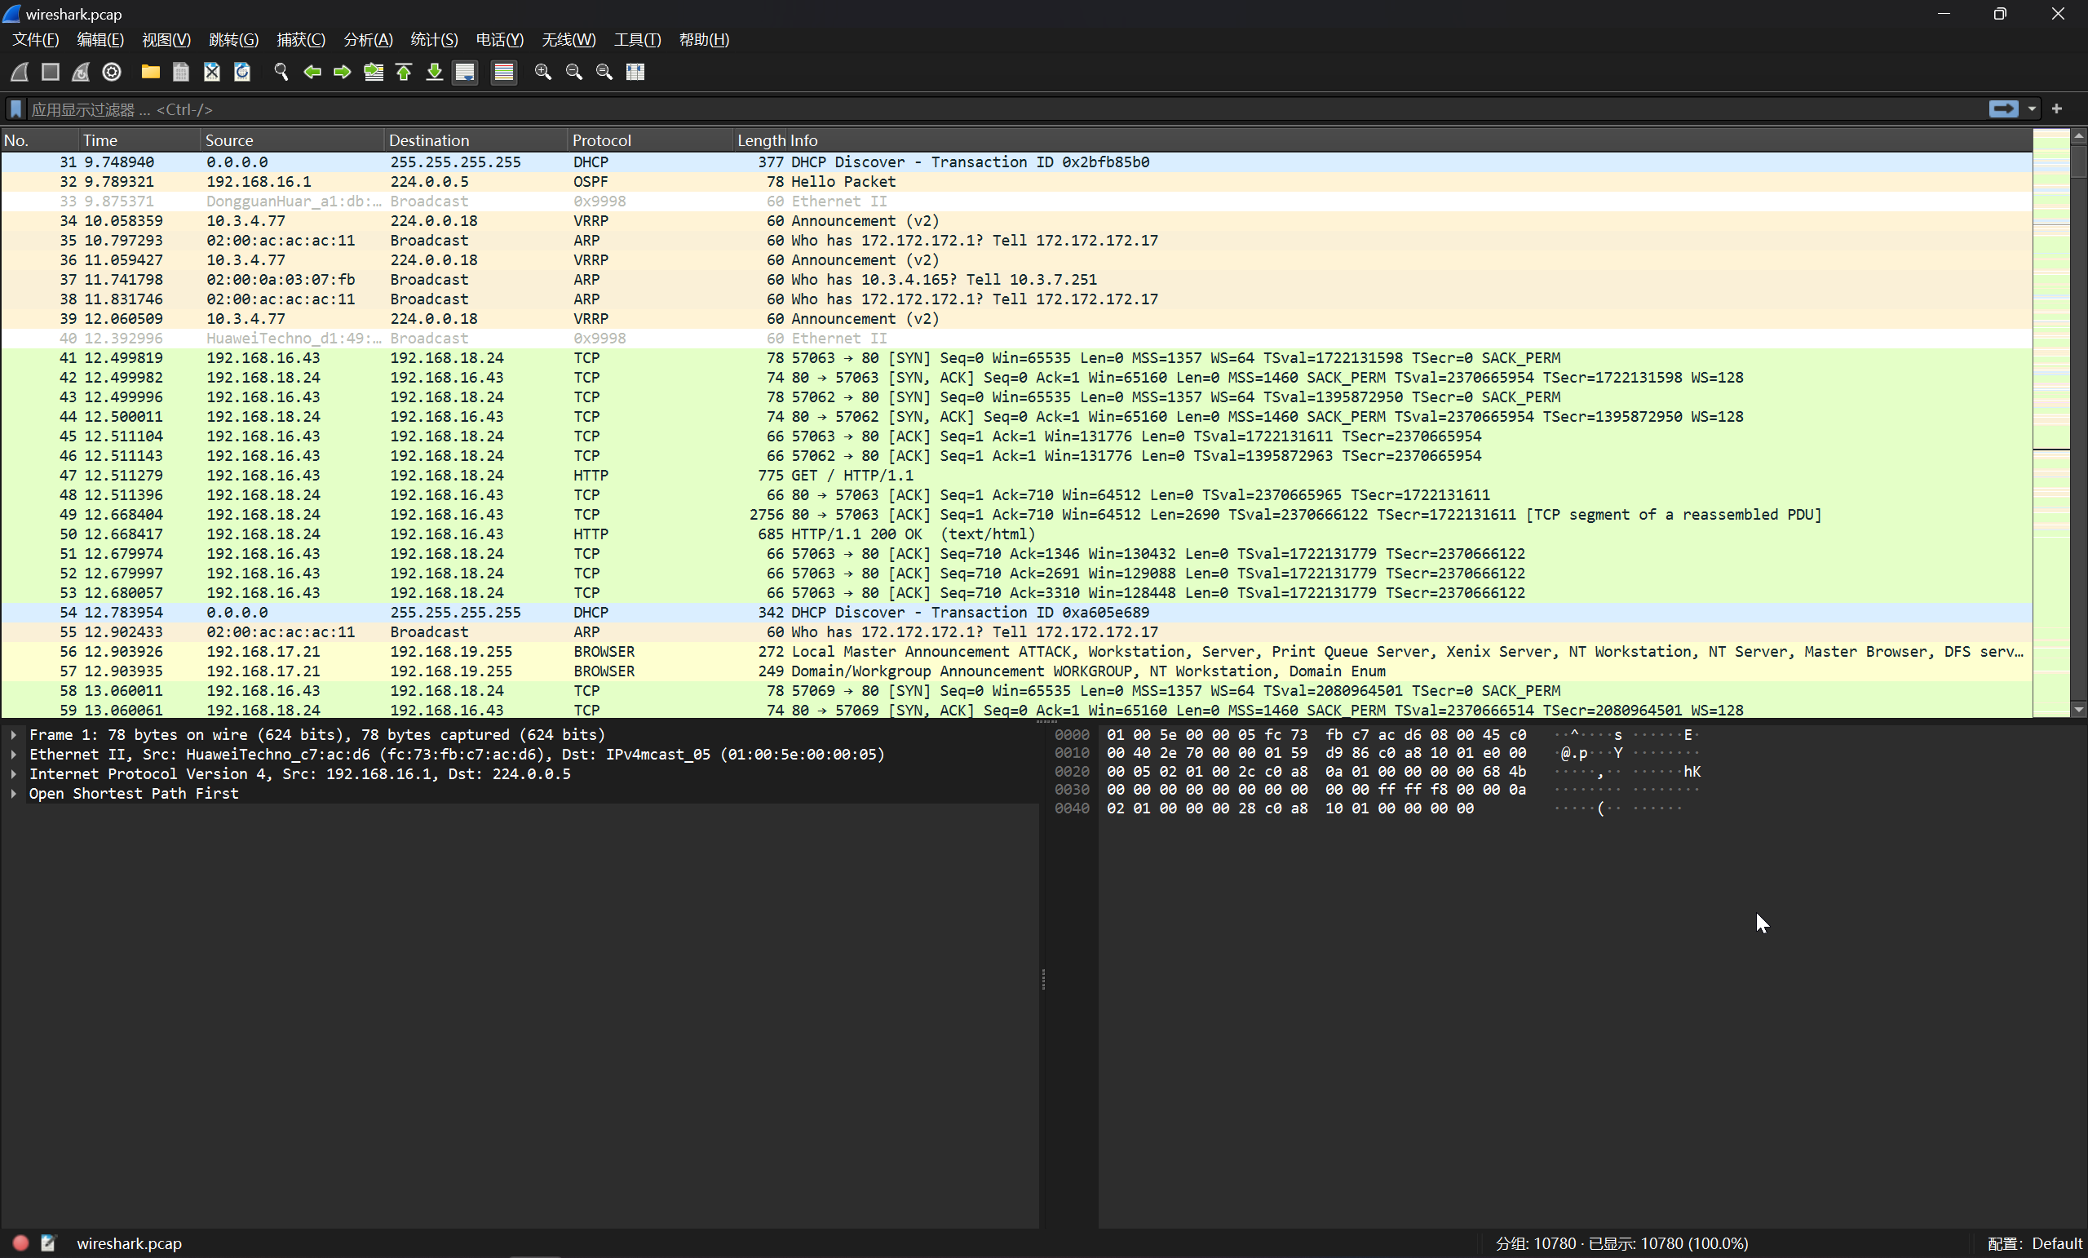Select packet 32 OSPF Hello Packet
The image size is (2088, 1258).
point(1016,181)
